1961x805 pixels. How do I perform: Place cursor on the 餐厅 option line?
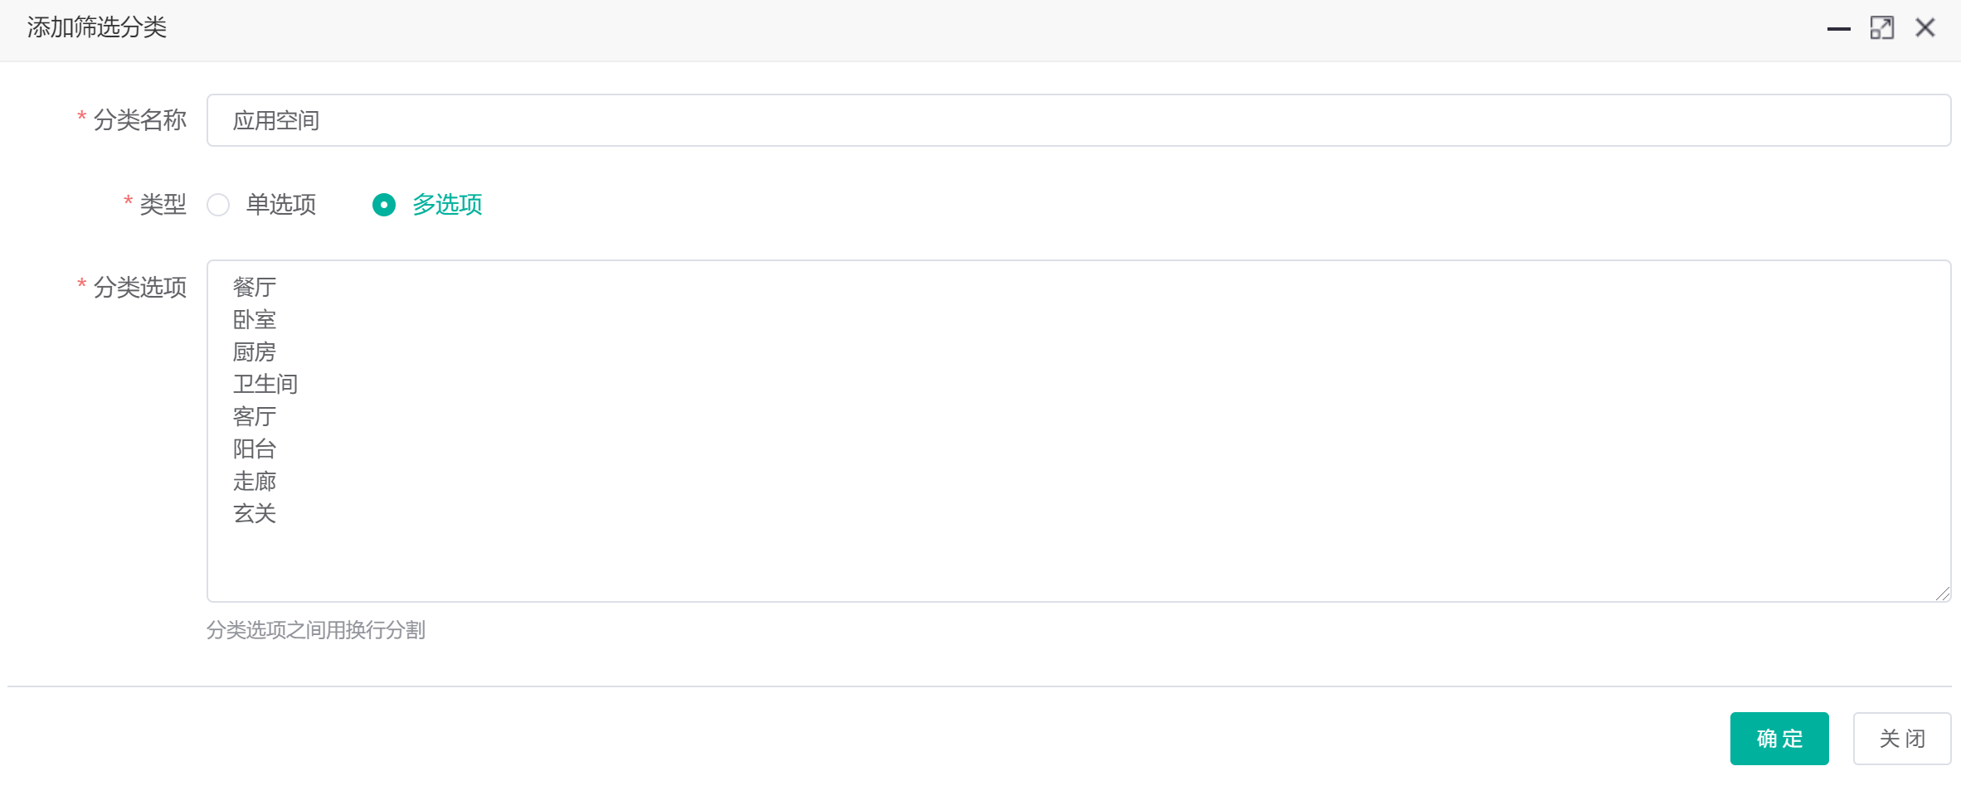(x=255, y=288)
